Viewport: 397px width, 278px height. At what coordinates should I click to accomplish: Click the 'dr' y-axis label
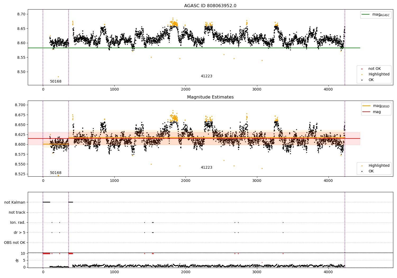point(17,260)
